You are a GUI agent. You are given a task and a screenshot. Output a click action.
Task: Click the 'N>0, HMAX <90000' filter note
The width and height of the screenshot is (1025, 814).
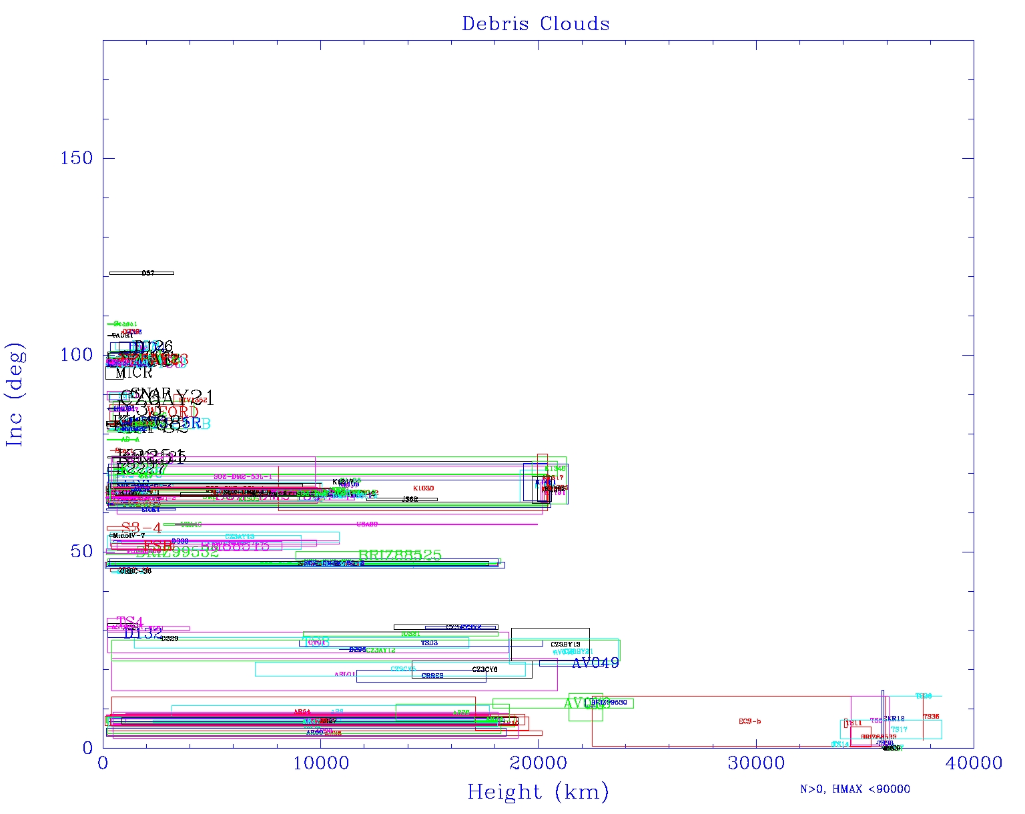855,789
